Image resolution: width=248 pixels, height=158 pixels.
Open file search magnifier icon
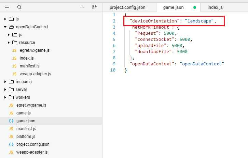(19, 7)
